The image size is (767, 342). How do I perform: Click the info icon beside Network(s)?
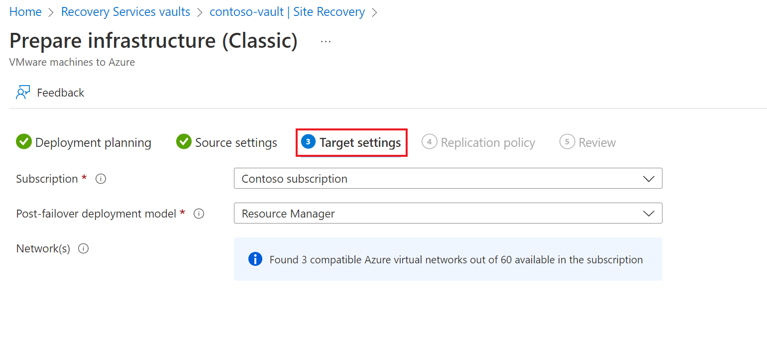coord(84,248)
